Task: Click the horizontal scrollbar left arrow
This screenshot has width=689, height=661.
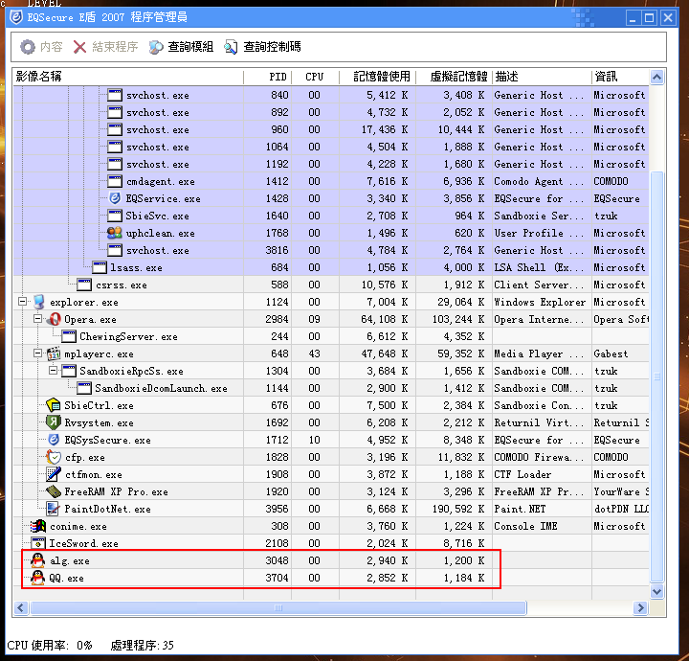Action: point(21,607)
